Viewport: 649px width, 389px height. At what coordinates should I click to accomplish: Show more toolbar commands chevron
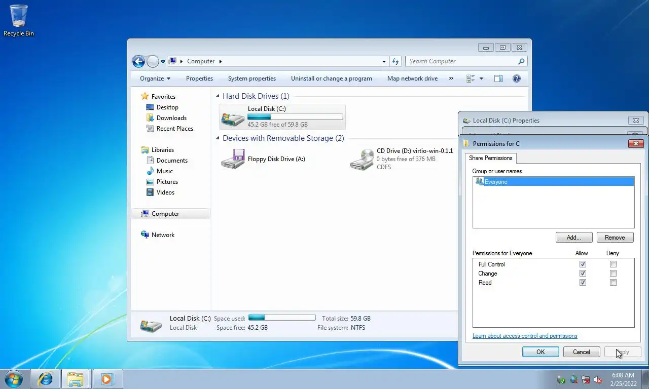(451, 79)
